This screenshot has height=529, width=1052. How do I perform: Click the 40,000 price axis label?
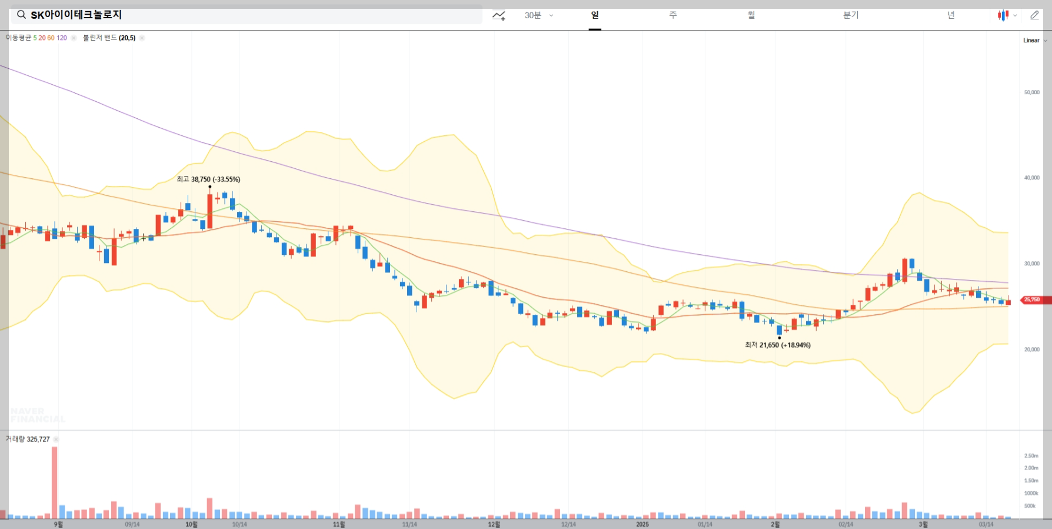pyautogui.click(x=1032, y=178)
